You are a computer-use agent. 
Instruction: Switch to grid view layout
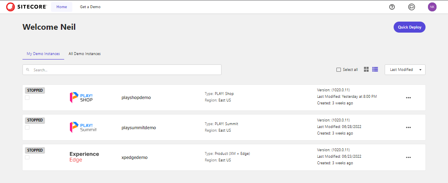click(x=366, y=70)
